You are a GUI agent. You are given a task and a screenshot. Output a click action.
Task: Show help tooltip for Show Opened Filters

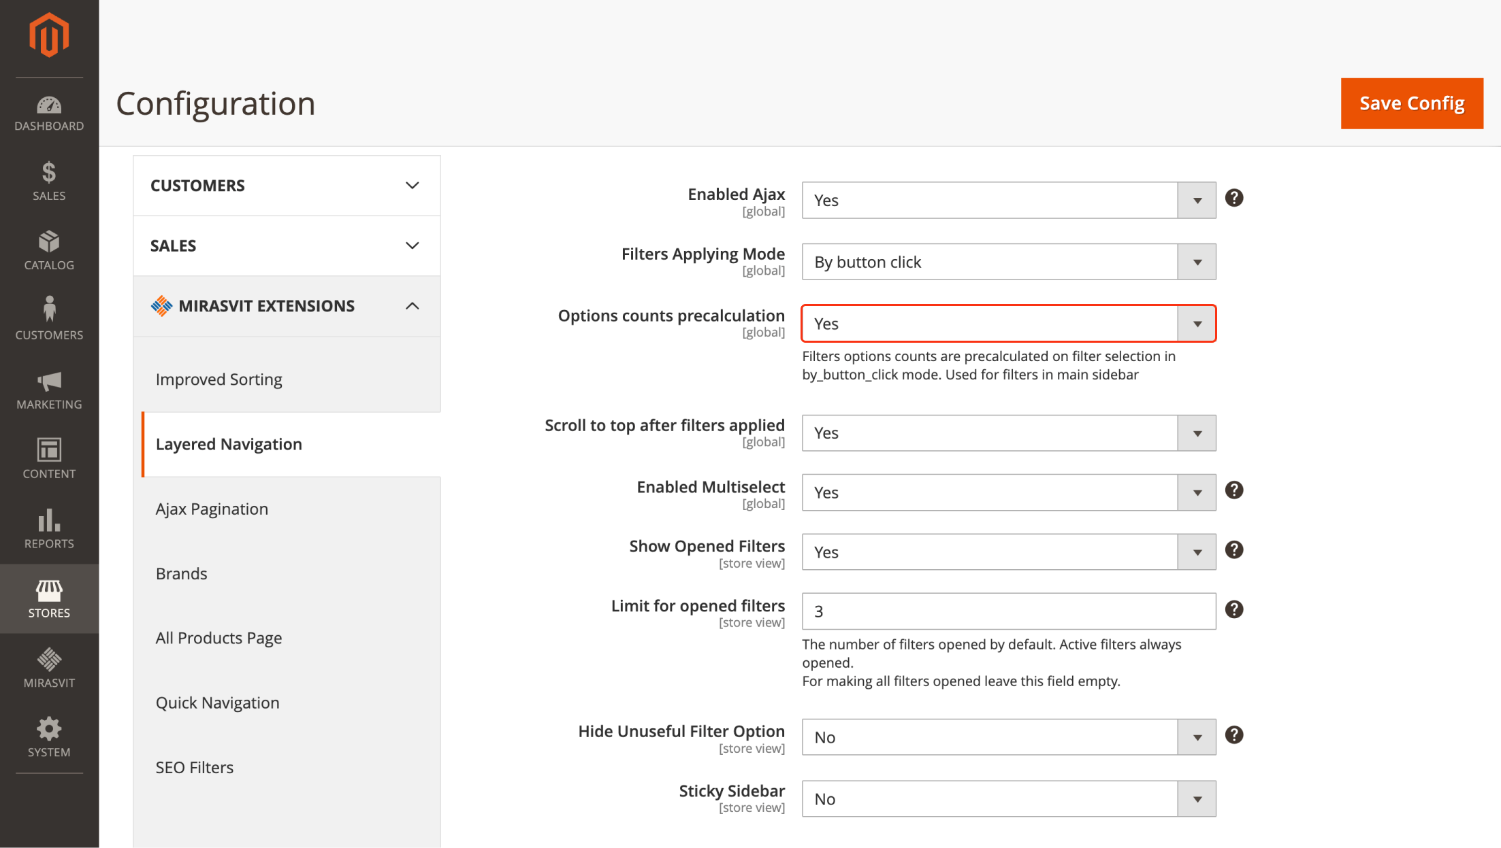point(1234,549)
